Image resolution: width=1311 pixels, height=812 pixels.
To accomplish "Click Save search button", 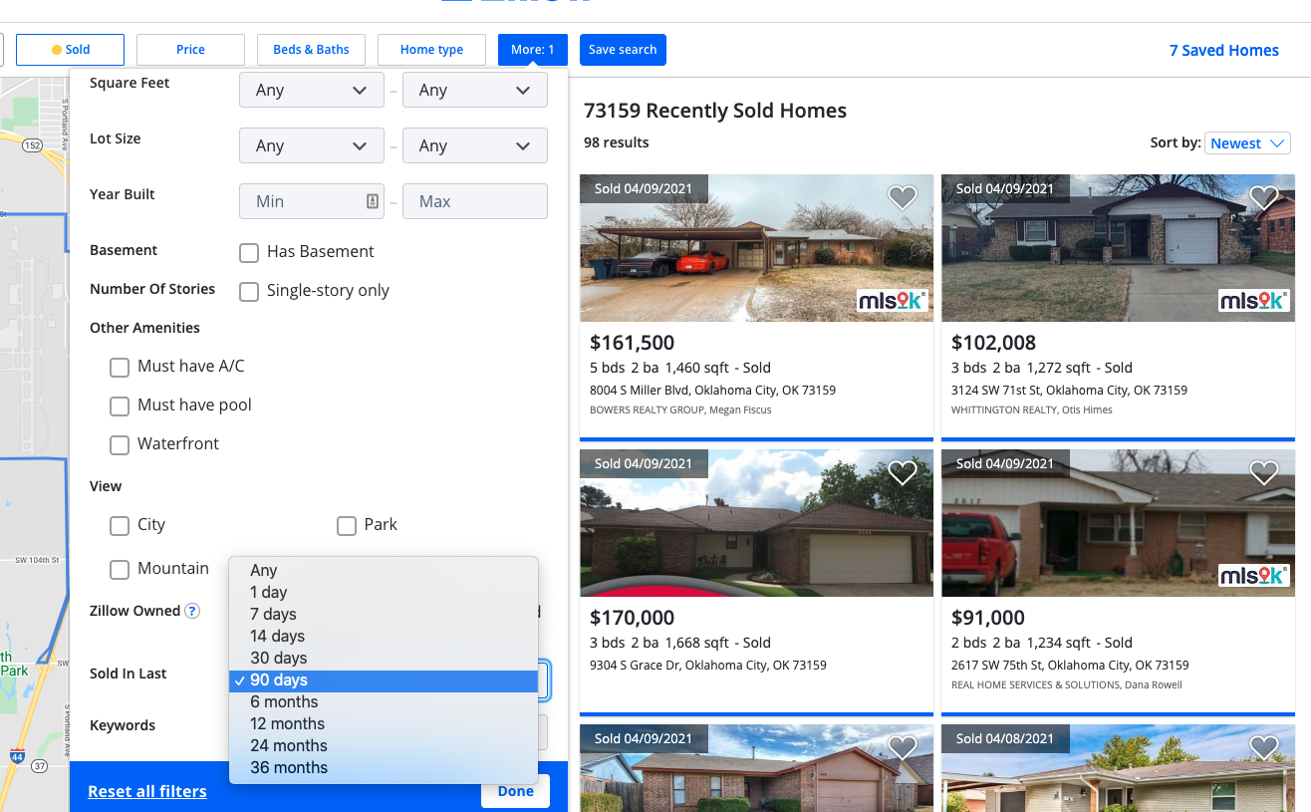I will (623, 50).
